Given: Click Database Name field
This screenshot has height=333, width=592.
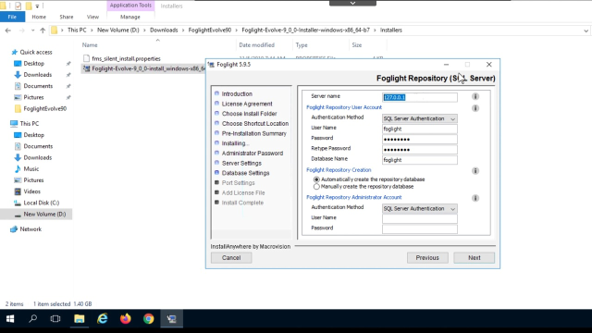Looking at the screenshot, I should click(419, 160).
